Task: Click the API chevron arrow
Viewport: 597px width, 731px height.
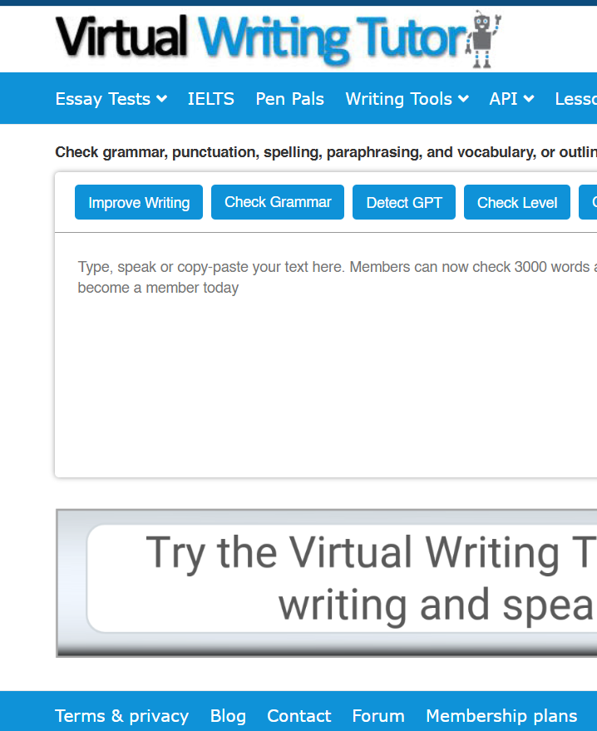Action: tap(529, 99)
